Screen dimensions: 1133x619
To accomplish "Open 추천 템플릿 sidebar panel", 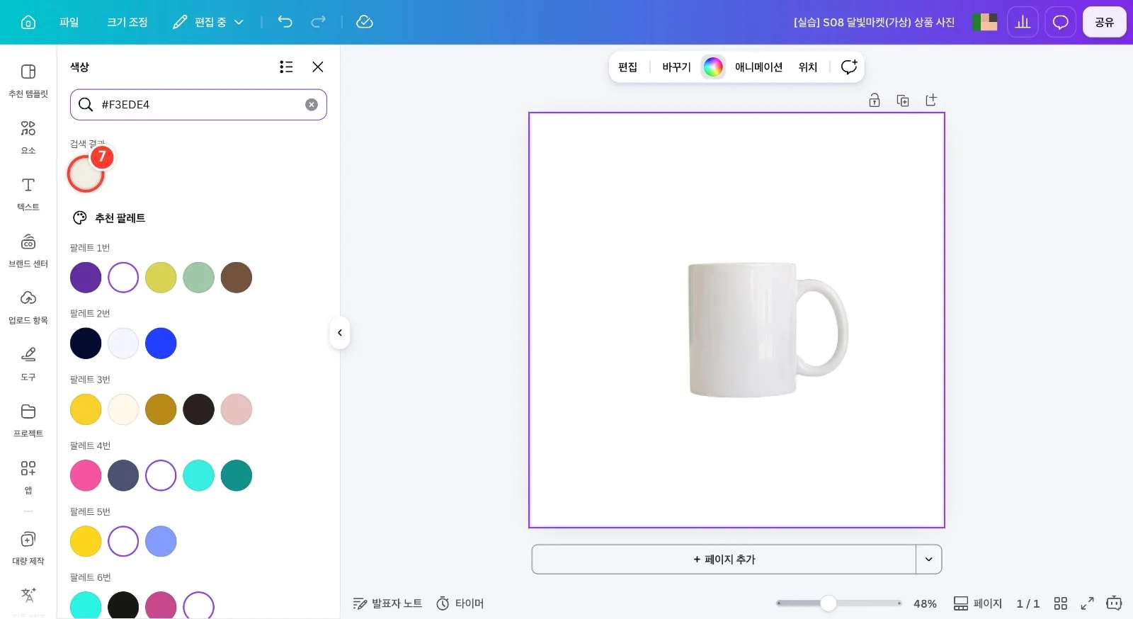I will click(28, 81).
